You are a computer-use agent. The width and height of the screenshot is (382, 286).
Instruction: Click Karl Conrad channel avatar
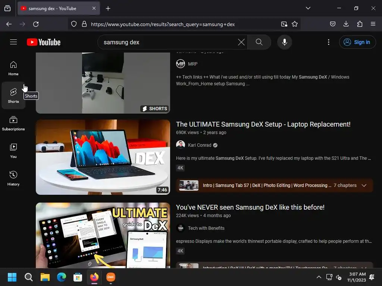[x=181, y=145]
